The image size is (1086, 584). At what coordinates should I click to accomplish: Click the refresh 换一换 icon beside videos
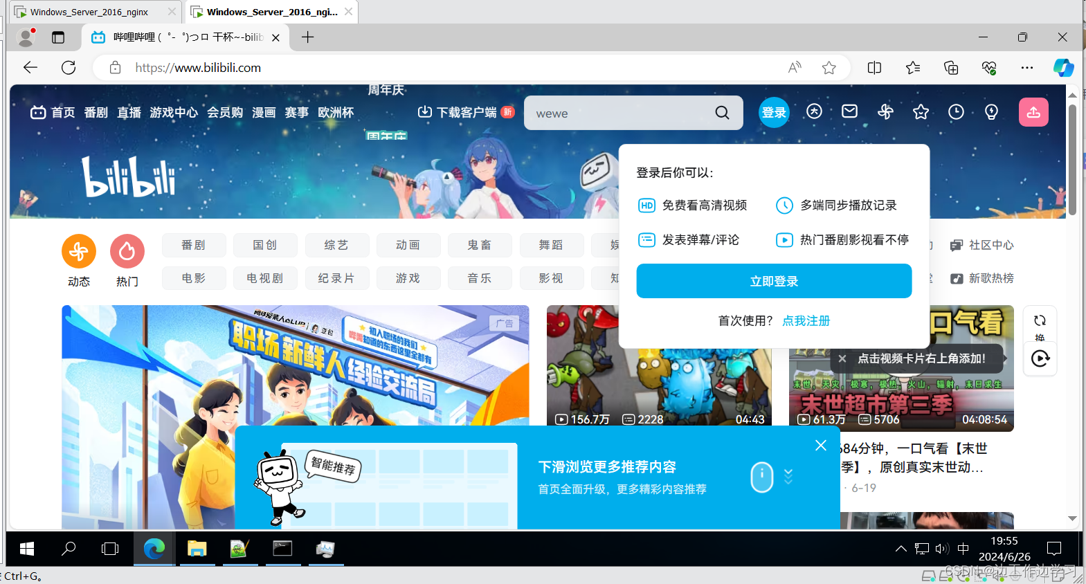point(1040,325)
